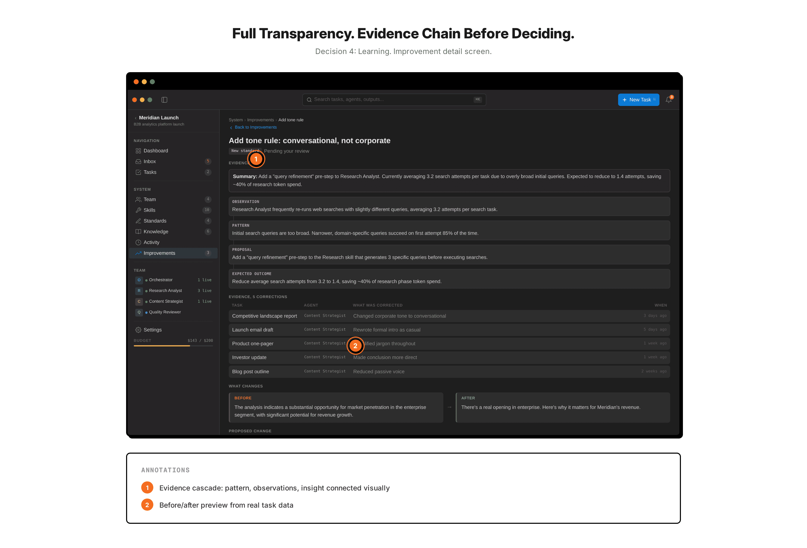The height and width of the screenshot is (548, 807).
Task: Click the Meridian Launch project title
Action: pyautogui.click(x=159, y=118)
